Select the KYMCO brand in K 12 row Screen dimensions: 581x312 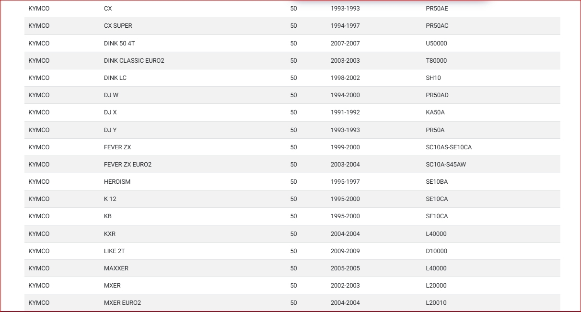[39, 199]
